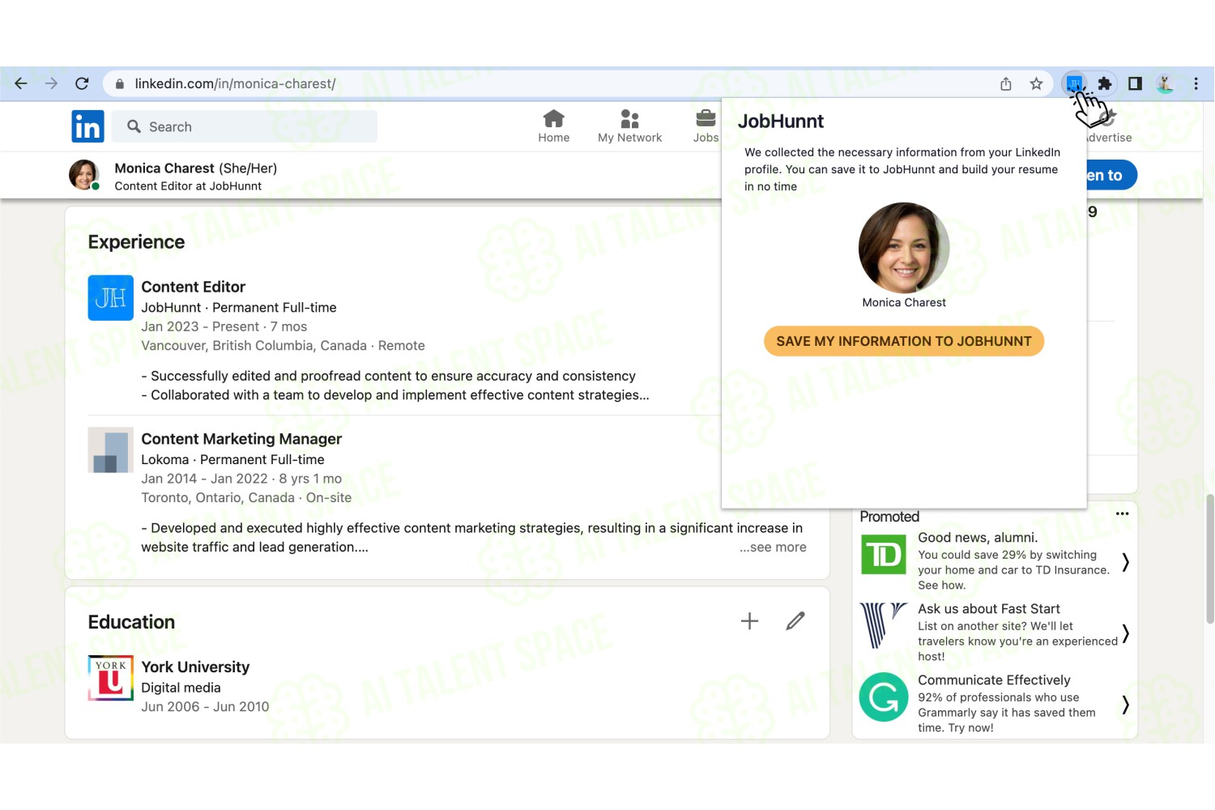Click 'Jun 2006 - Jun 2010' dates

click(205, 706)
